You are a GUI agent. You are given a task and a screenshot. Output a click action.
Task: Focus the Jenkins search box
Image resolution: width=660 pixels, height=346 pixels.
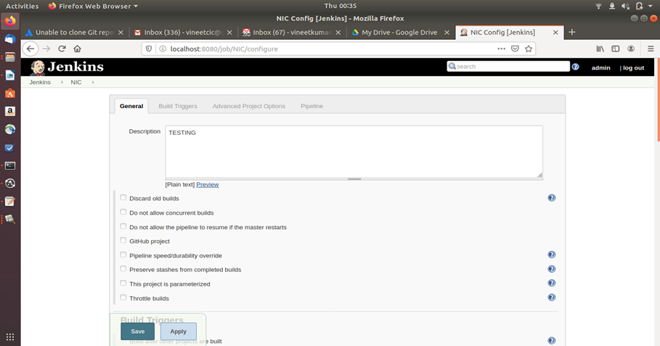[508, 67]
